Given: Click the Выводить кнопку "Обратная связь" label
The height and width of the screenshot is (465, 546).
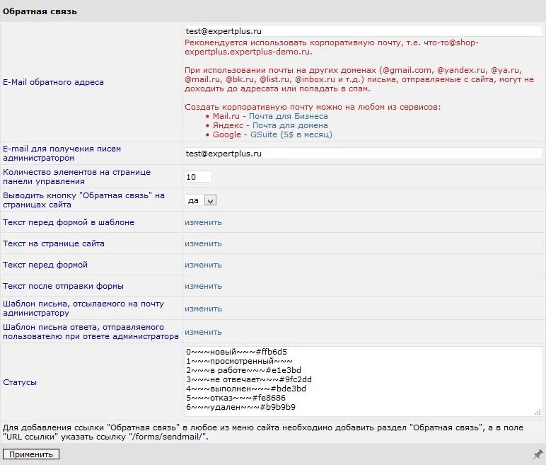Looking at the screenshot, I should coord(83,200).
